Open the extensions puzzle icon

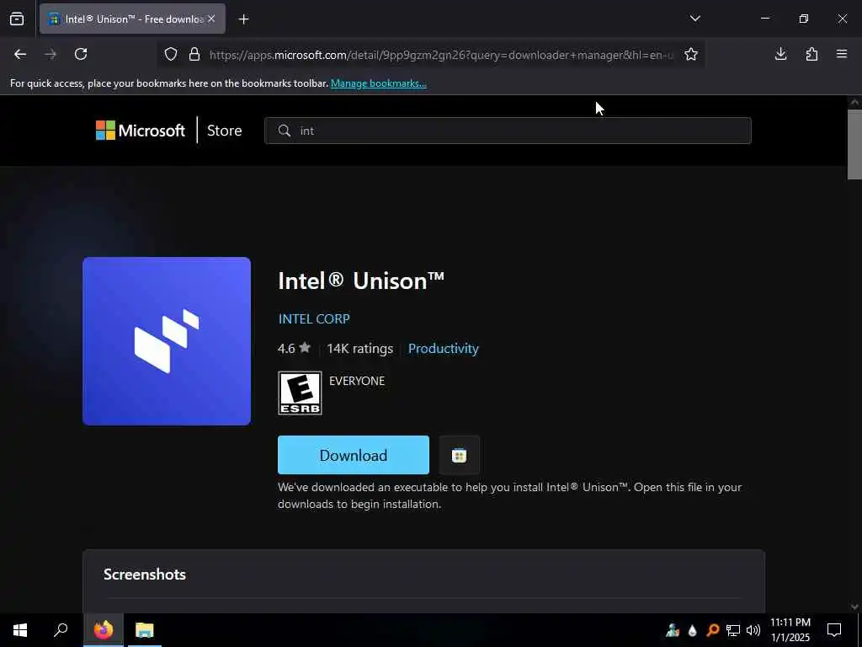click(x=811, y=54)
